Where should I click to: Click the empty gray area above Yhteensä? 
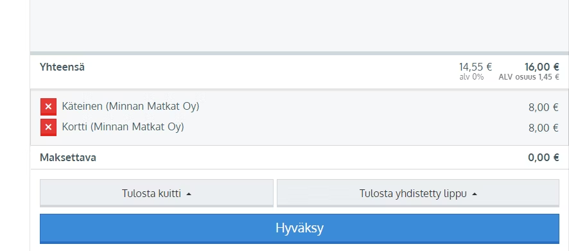(299, 26)
